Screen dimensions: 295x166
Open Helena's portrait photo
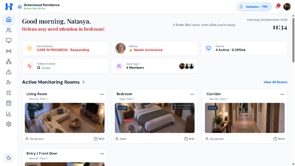(x=120, y=48)
